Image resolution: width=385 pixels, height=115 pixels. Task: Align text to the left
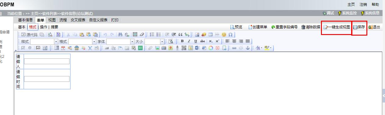click(227, 41)
